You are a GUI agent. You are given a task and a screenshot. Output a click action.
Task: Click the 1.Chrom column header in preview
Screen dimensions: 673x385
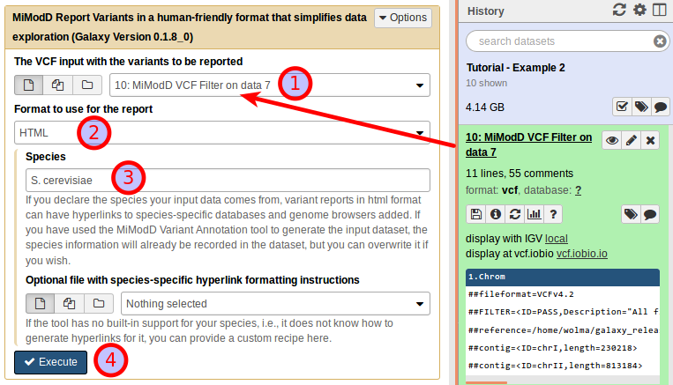562,277
